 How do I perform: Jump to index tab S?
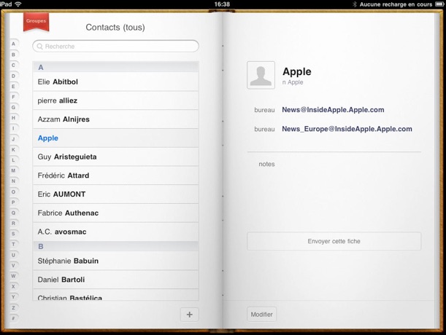(13, 234)
